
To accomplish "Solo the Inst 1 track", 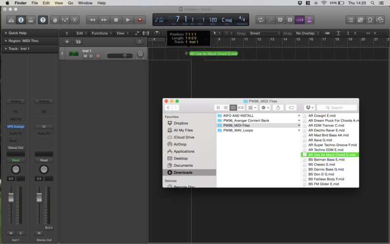I will pyautogui.click(x=91, y=56).
